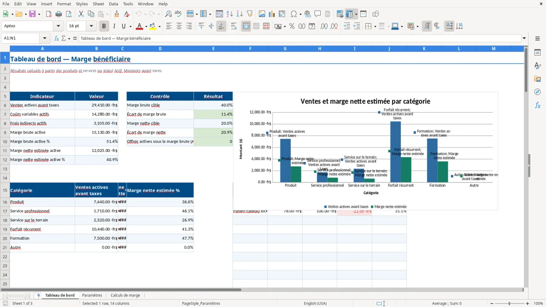This screenshot has width=546, height=307.
Task: Increase indent
Action: (347, 26)
